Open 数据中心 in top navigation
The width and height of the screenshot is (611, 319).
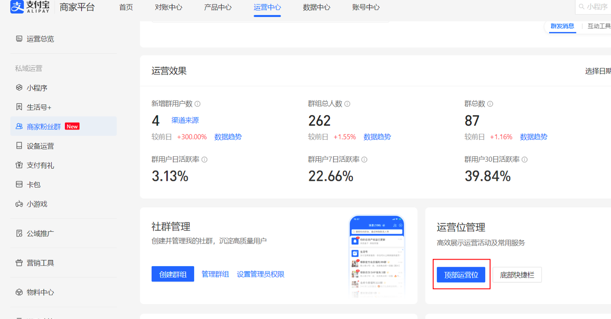pos(316,7)
